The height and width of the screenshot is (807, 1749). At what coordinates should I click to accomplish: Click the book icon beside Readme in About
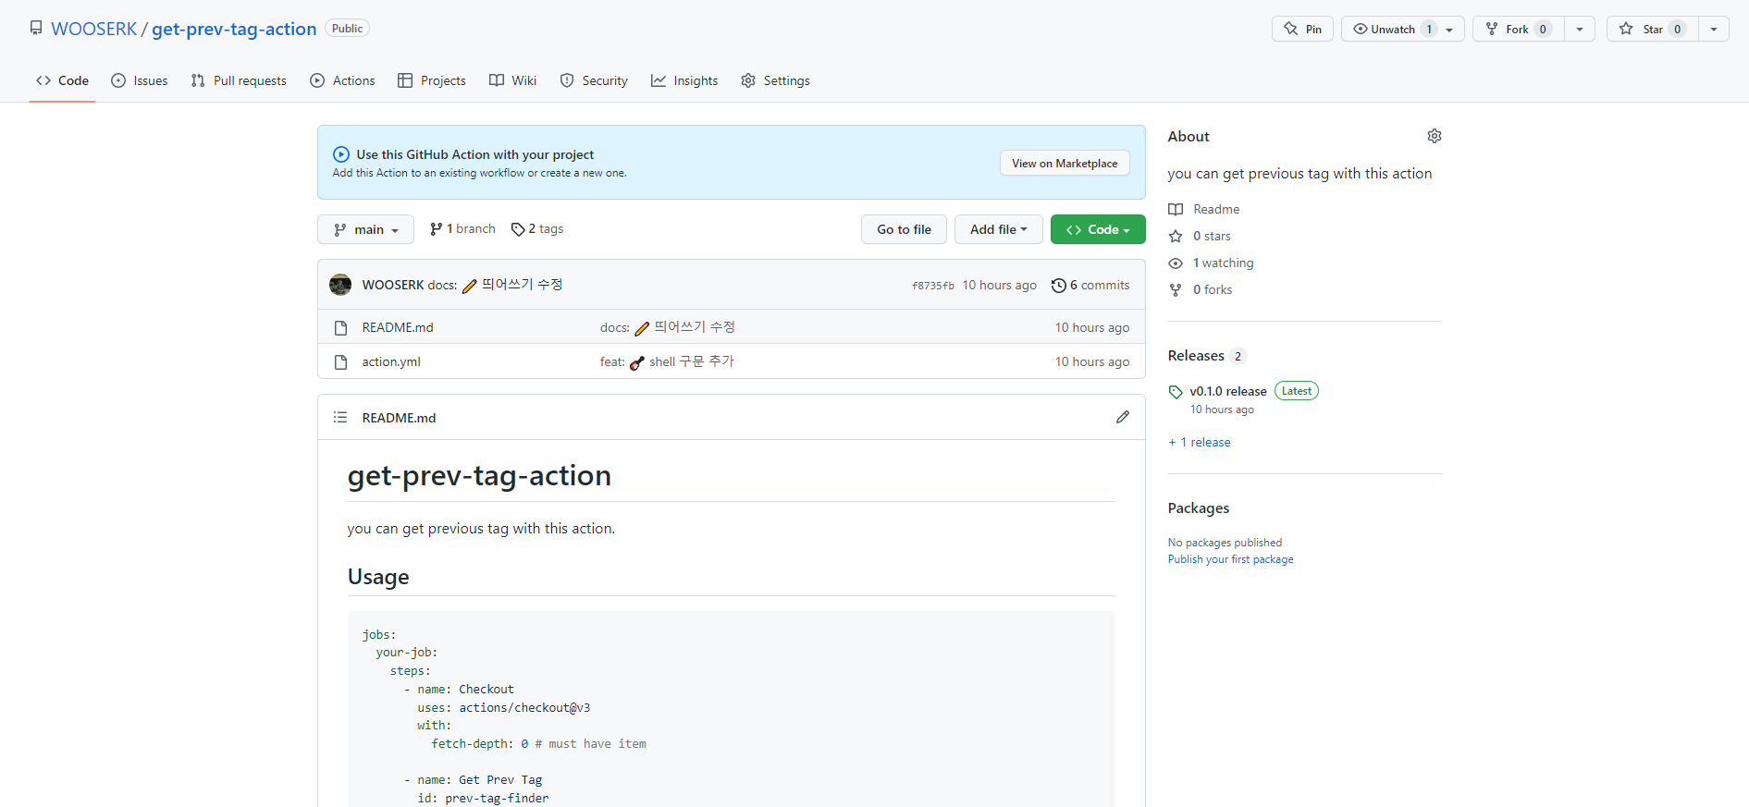1176,209
